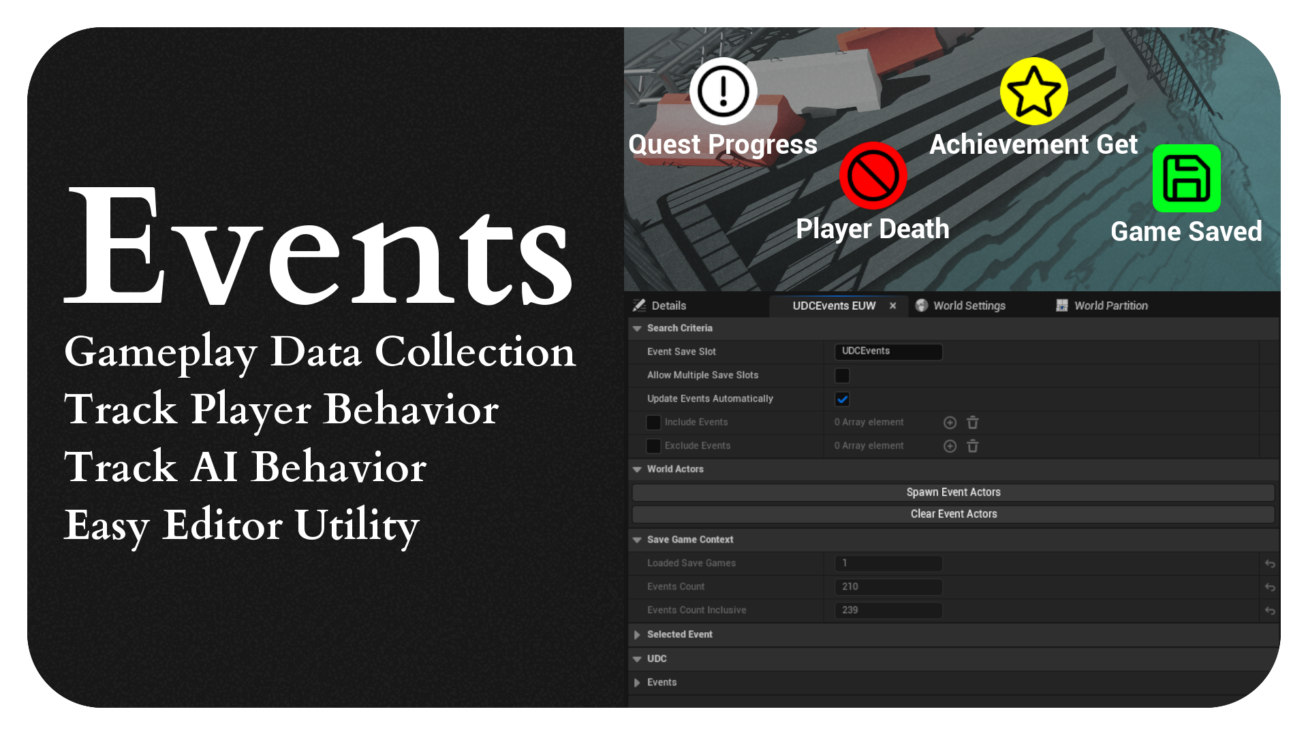Empty the Exclude Events array with trash icon

[x=973, y=446]
